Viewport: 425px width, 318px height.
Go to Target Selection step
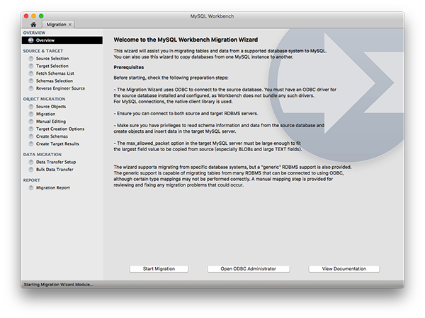[x=52, y=66]
